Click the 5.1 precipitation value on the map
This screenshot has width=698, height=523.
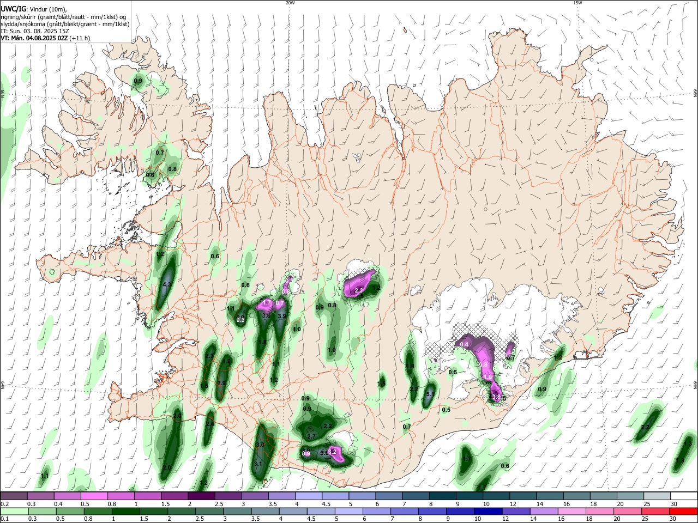click(430, 394)
